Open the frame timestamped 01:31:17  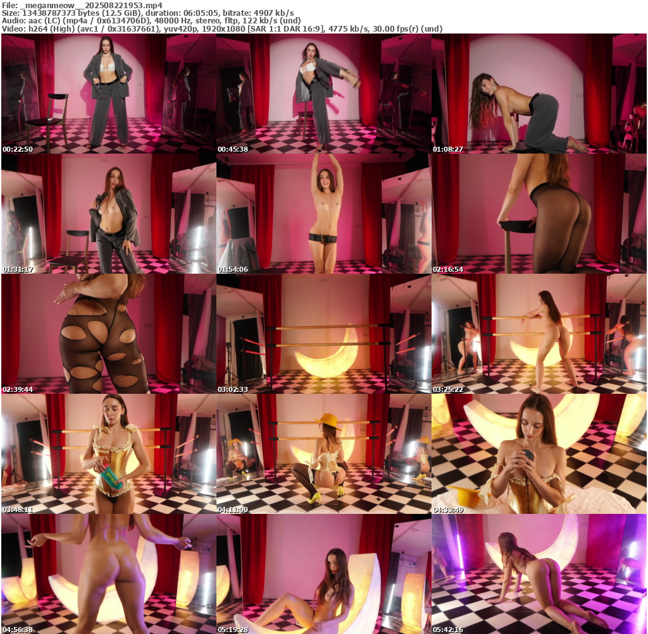[x=108, y=214]
